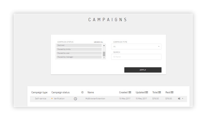
Task: Click the clock icon in campaign row
Action: pos(76,99)
